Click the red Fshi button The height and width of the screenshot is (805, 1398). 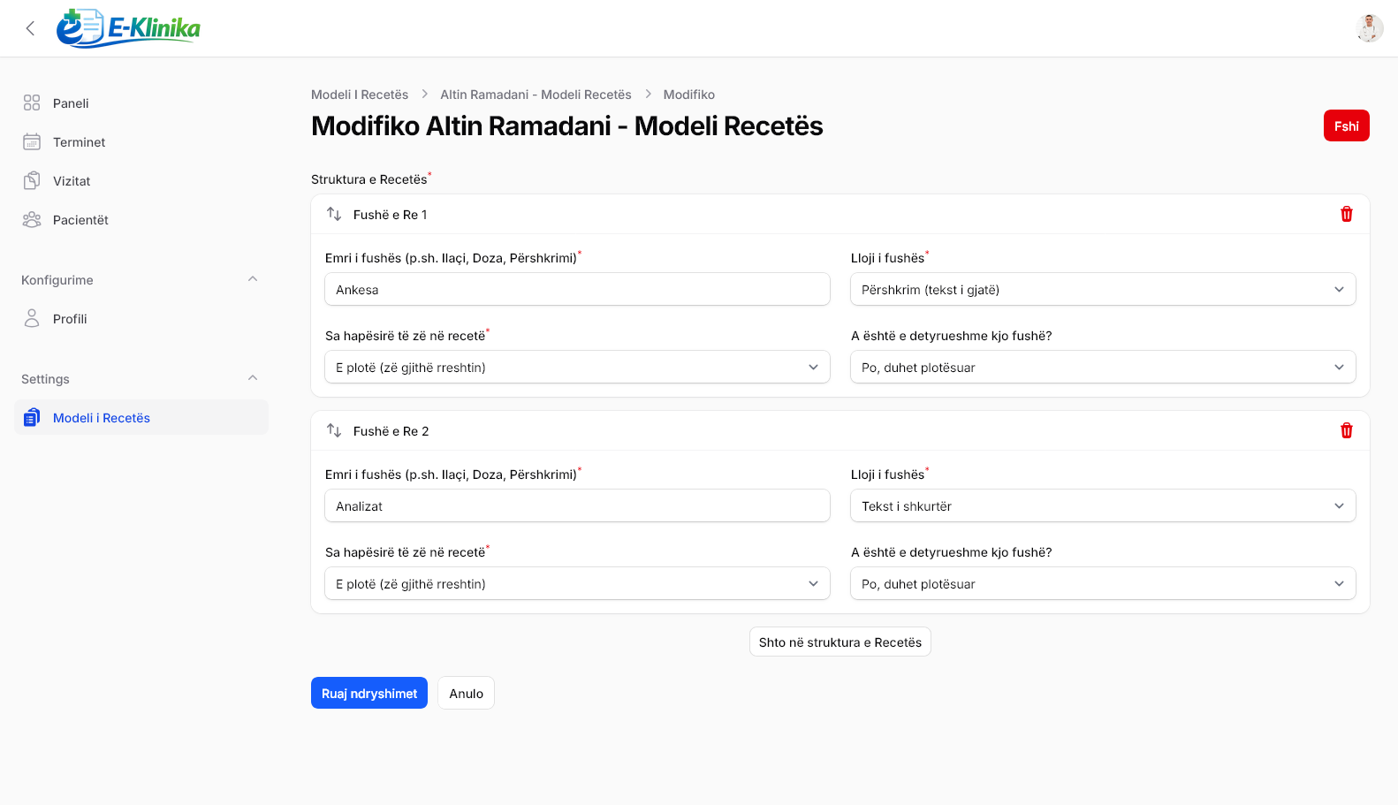pos(1346,125)
